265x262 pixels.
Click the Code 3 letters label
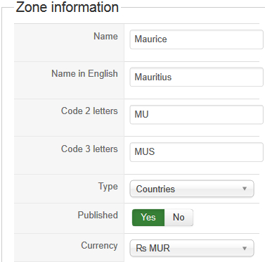pyautogui.click(x=89, y=149)
